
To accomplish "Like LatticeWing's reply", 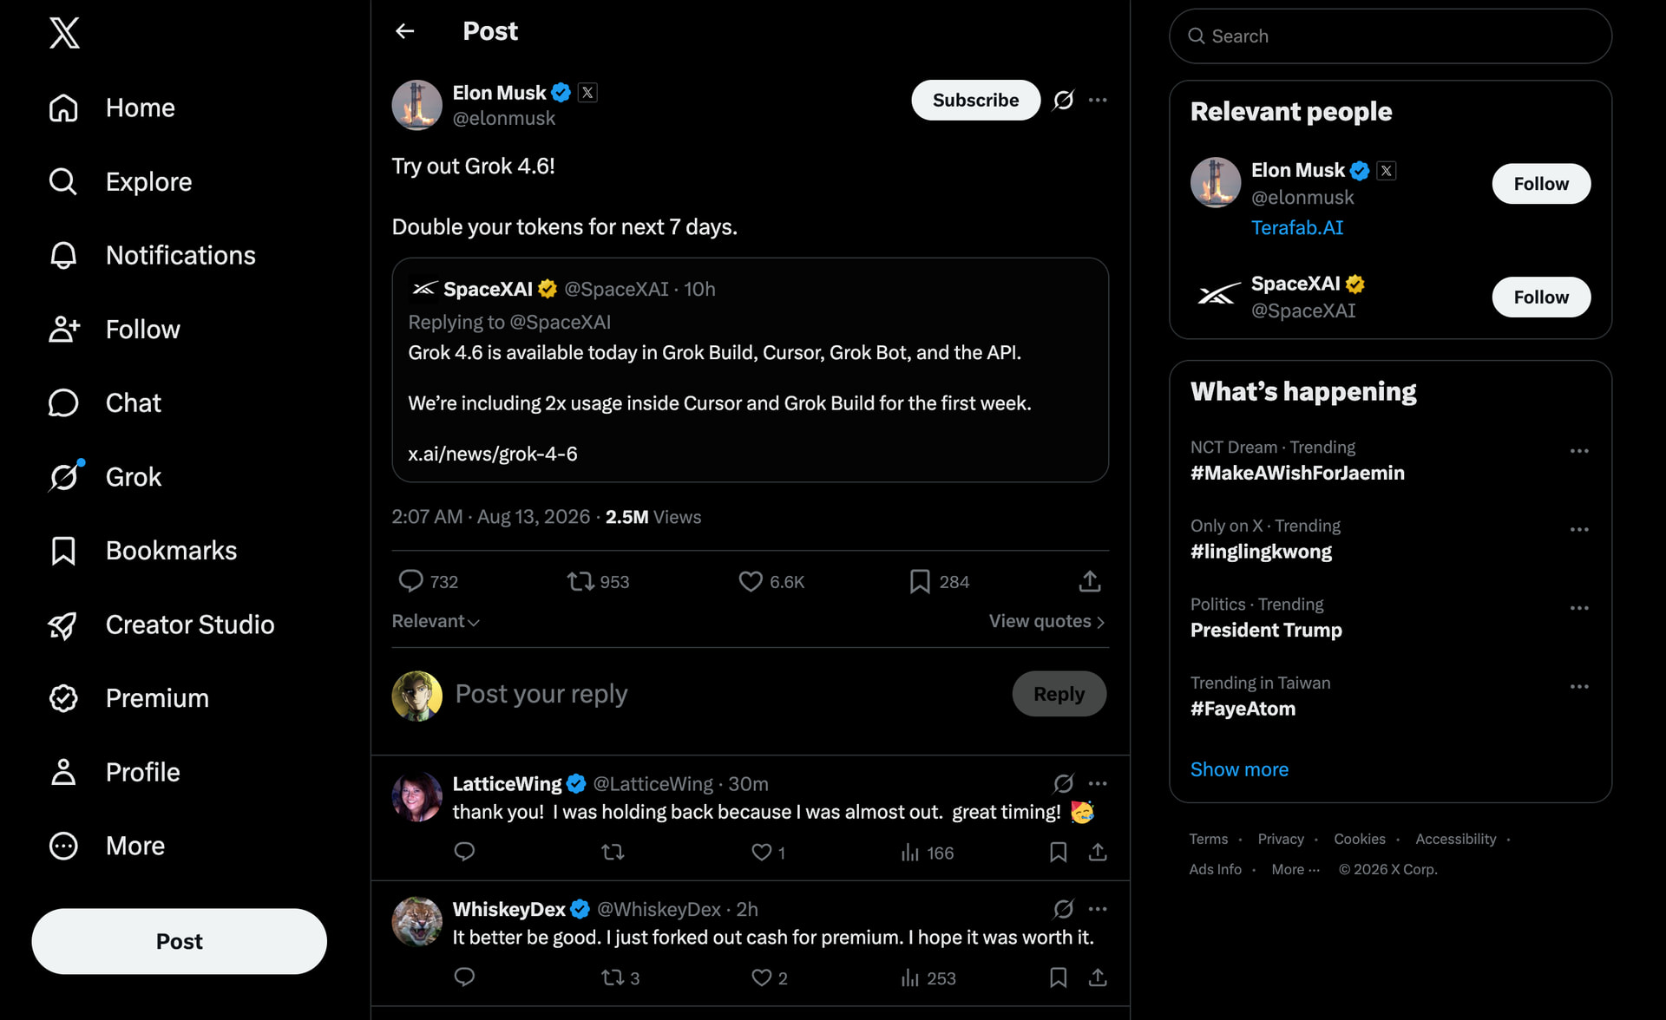I will (x=761, y=853).
